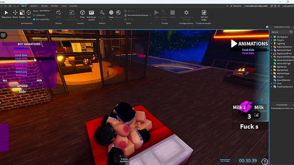Activate the Seleccionar tool

tap(6, 14)
